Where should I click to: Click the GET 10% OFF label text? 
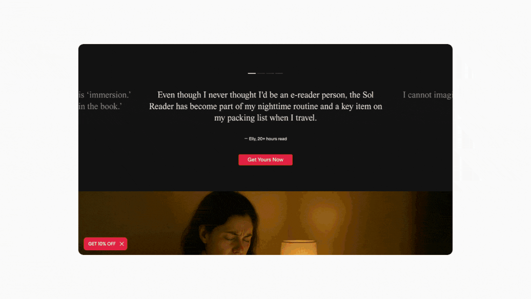tap(102, 244)
